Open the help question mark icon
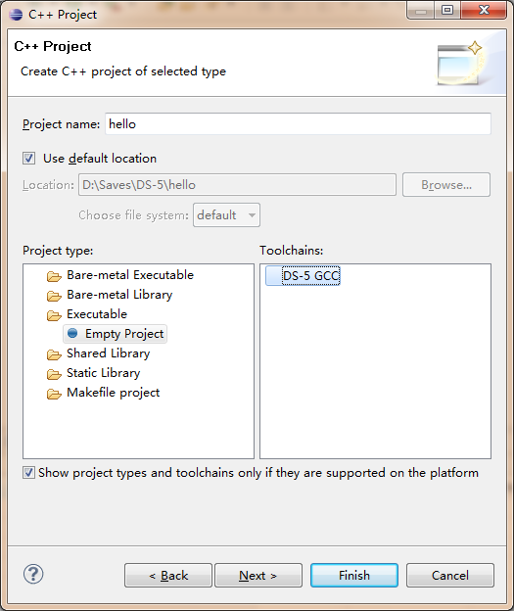 pos(33,574)
